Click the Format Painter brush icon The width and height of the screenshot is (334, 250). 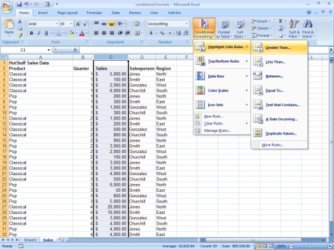pyautogui.click(x=20, y=35)
